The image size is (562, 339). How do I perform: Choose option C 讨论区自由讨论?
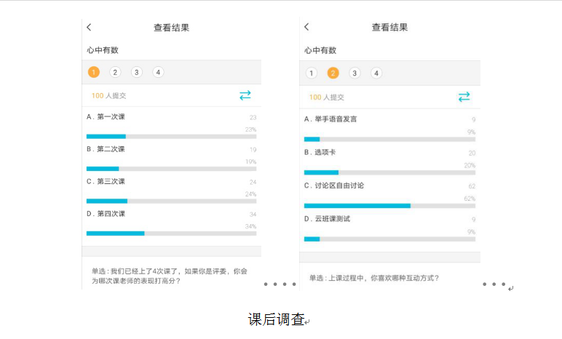tap(334, 186)
